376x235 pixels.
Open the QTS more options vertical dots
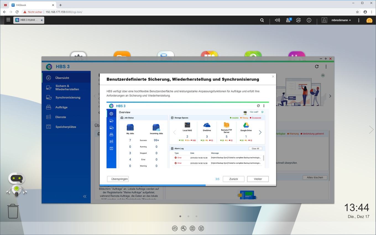359,20
